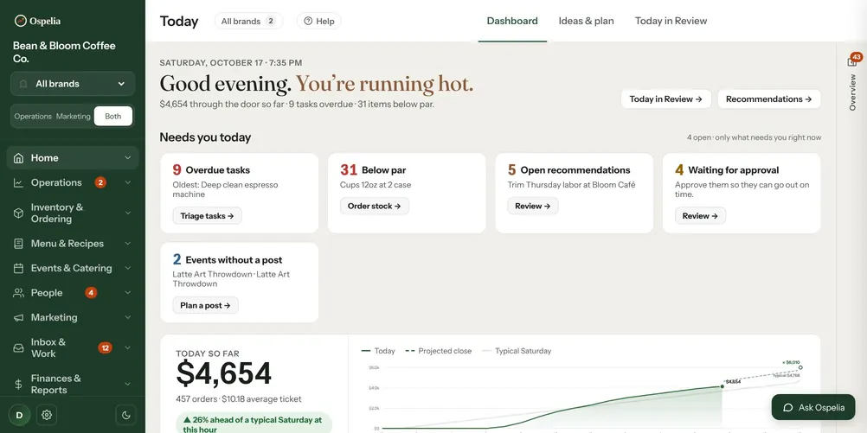This screenshot has width=867, height=433.
Task: Expand the Events & Catering chevron
Action: tap(128, 269)
